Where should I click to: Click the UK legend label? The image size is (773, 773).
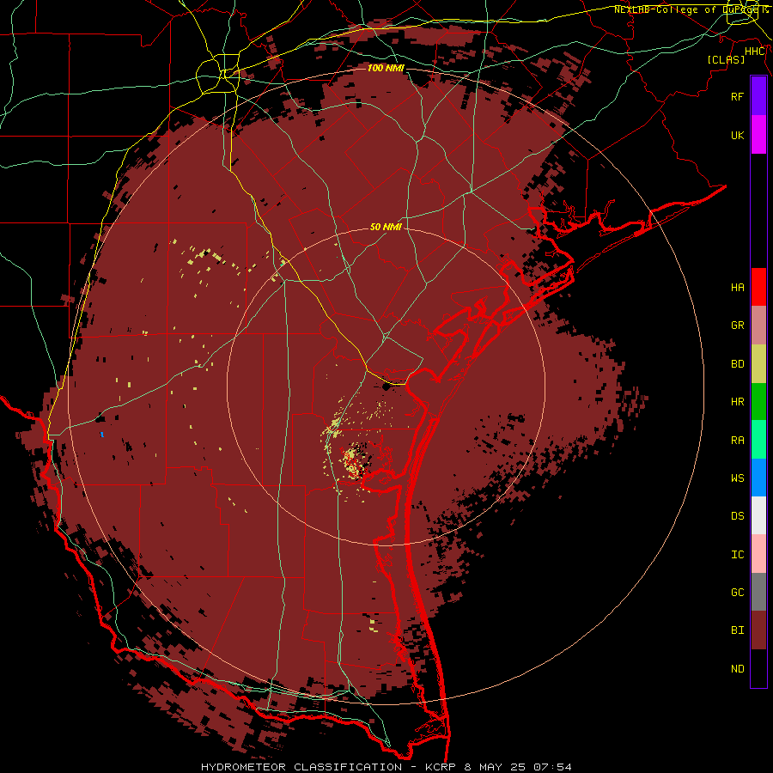[x=737, y=135]
